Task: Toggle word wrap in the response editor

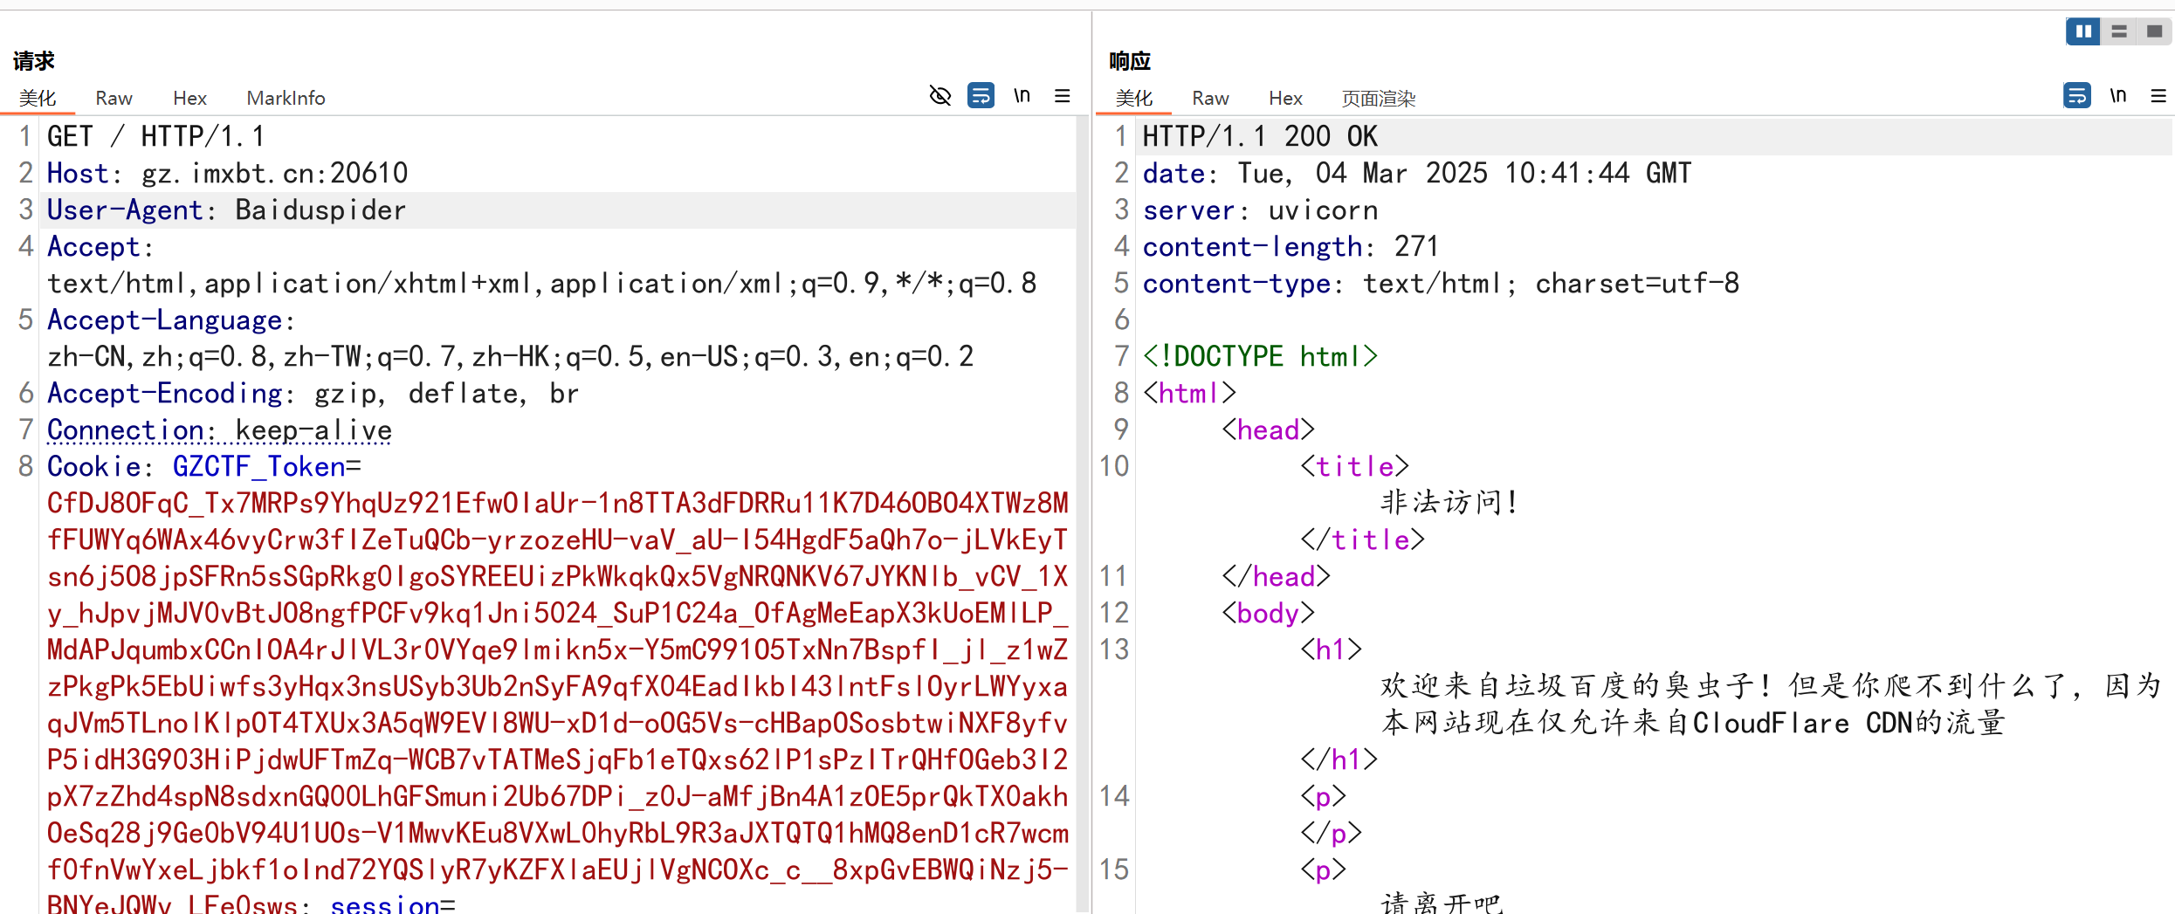Action: pos(2077,95)
